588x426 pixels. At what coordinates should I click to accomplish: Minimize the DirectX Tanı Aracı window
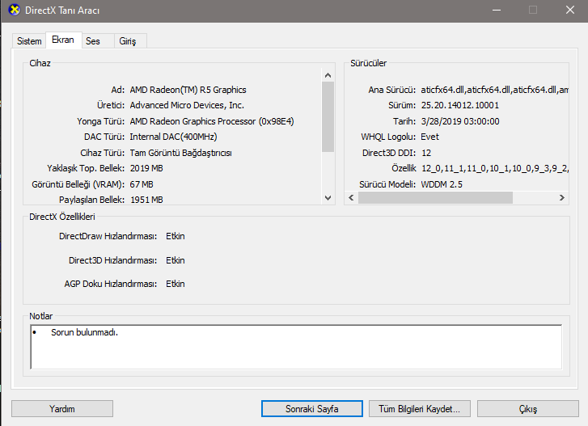point(497,11)
